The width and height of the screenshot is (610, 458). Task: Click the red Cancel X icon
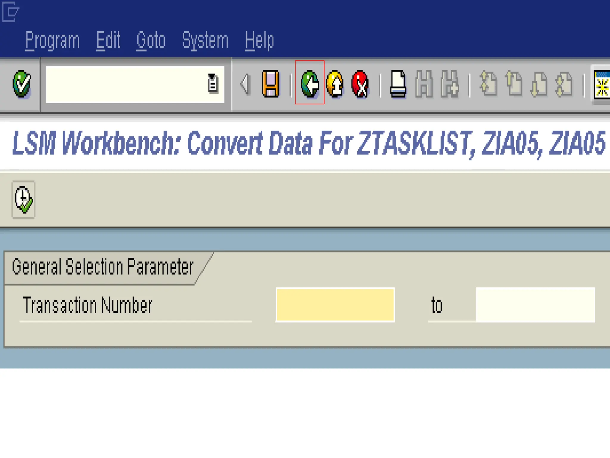point(360,84)
